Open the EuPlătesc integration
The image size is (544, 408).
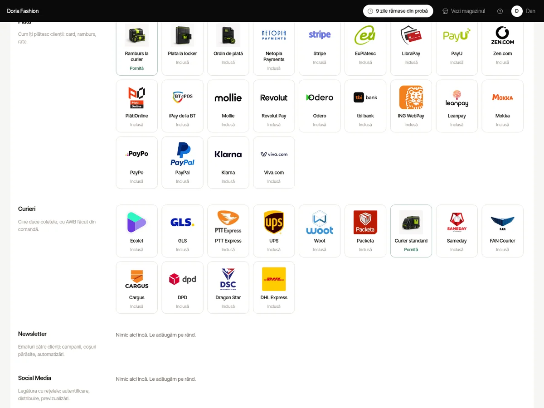[365, 49]
